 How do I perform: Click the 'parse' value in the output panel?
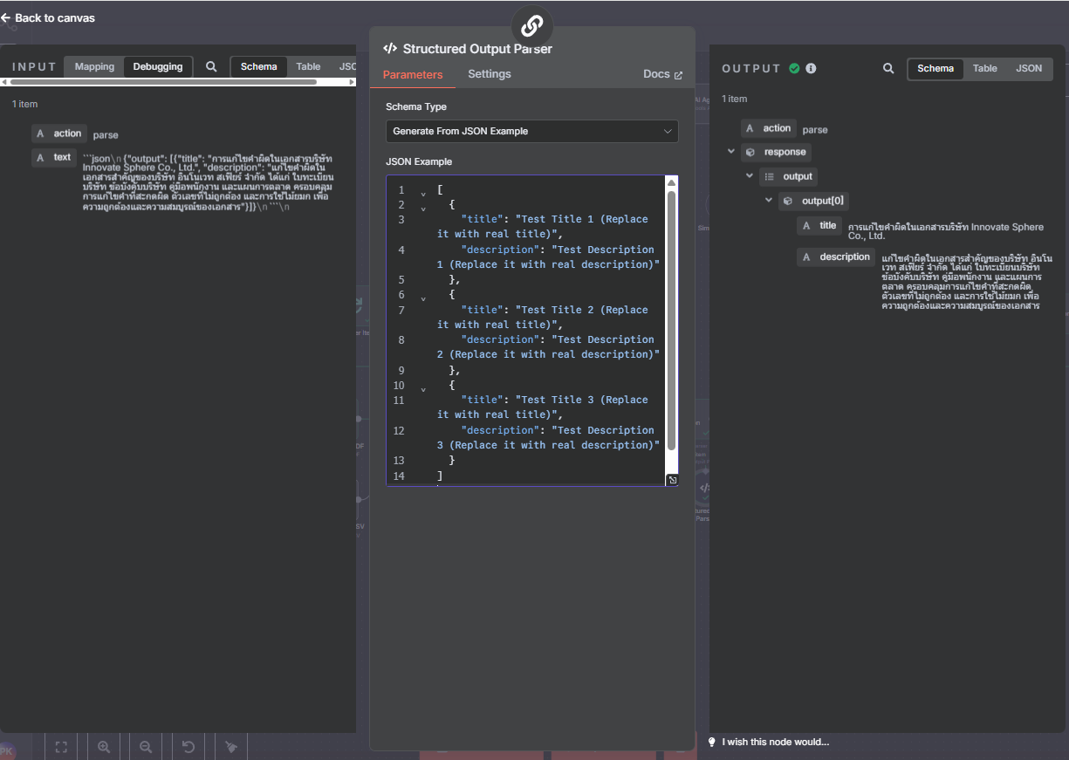(815, 130)
